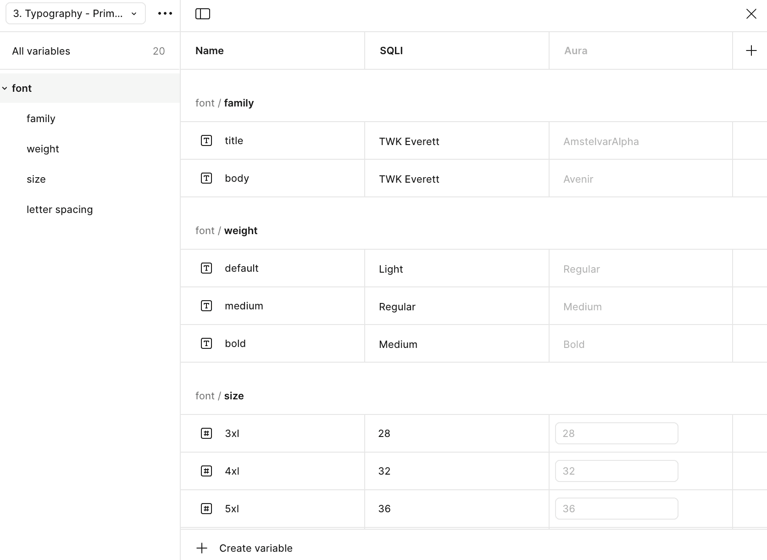The width and height of the screenshot is (767, 560).
Task: Add a new mode with plus icon
Action: tap(751, 50)
